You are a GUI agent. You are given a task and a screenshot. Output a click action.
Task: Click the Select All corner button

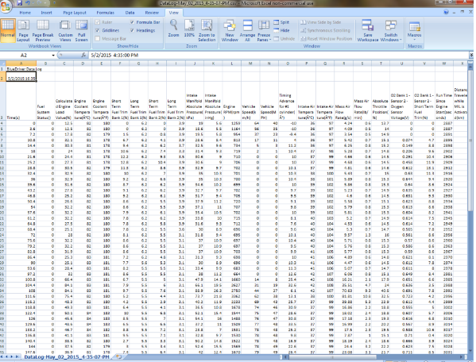tap(2, 64)
